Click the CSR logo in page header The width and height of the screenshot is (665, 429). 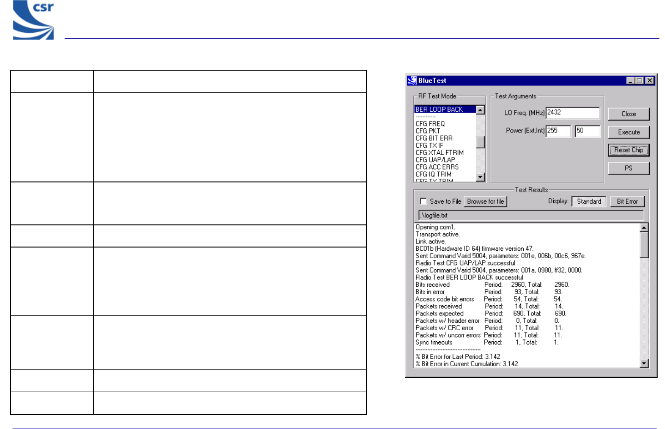33,20
